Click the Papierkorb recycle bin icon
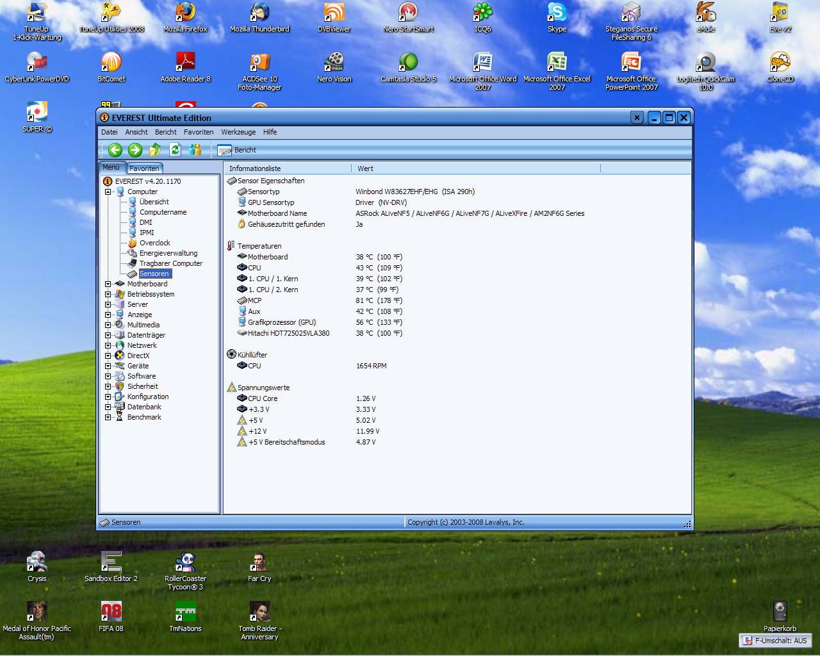Screen dimensions: 820x656 [780, 617]
